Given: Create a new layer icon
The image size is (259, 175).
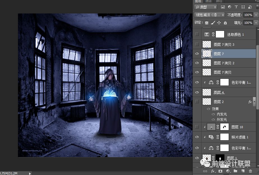Looking at the screenshot, I should coord(243,171).
